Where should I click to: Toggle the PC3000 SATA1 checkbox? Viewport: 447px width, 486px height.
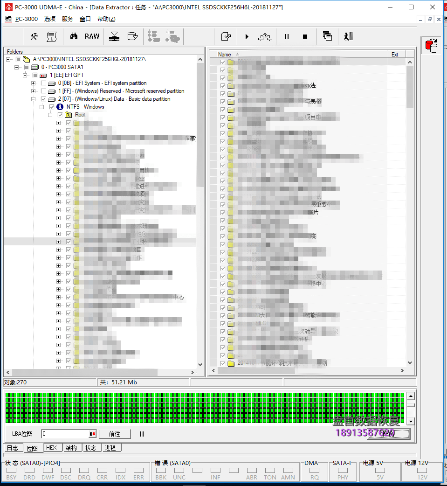click(x=27, y=67)
